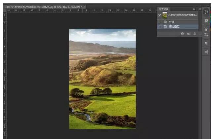Open the History panel icon in right dock
Viewport: 213px width, 139px height.
pyautogui.click(x=206, y=12)
